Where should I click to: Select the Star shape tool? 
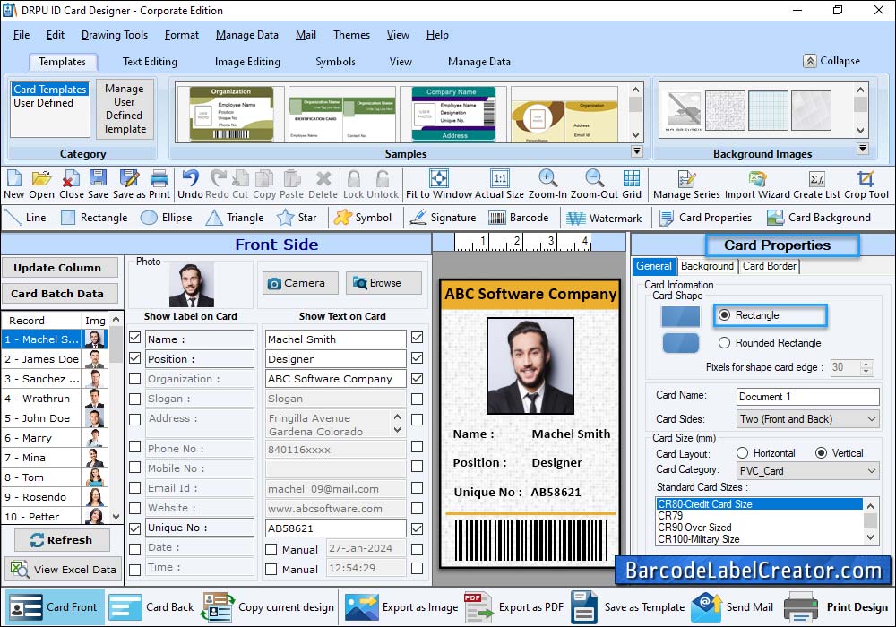click(297, 218)
